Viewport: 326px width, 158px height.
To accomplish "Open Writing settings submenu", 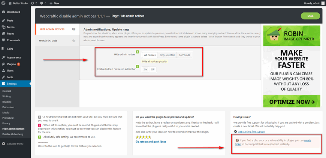I will pos(6,96).
